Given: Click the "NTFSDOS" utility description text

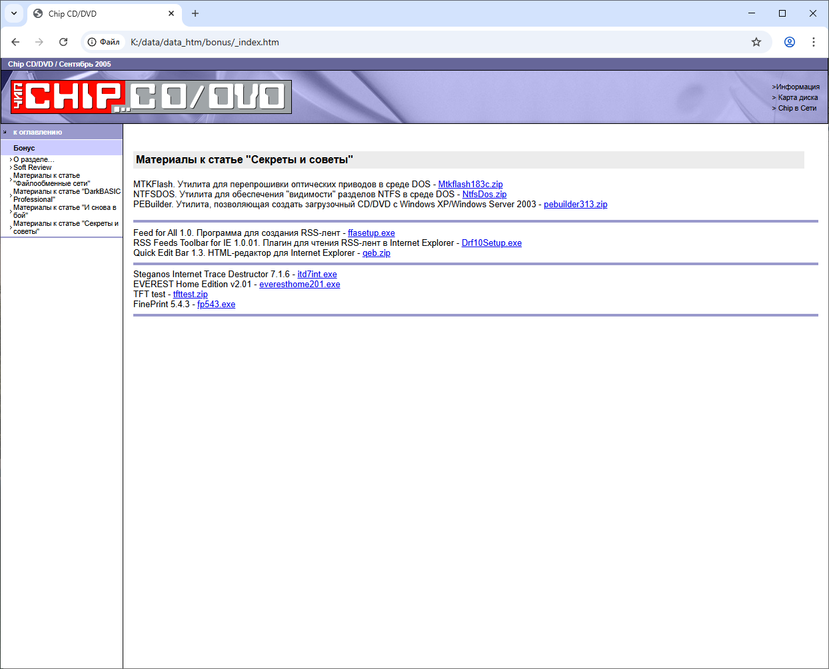Looking at the screenshot, I should tap(294, 195).
